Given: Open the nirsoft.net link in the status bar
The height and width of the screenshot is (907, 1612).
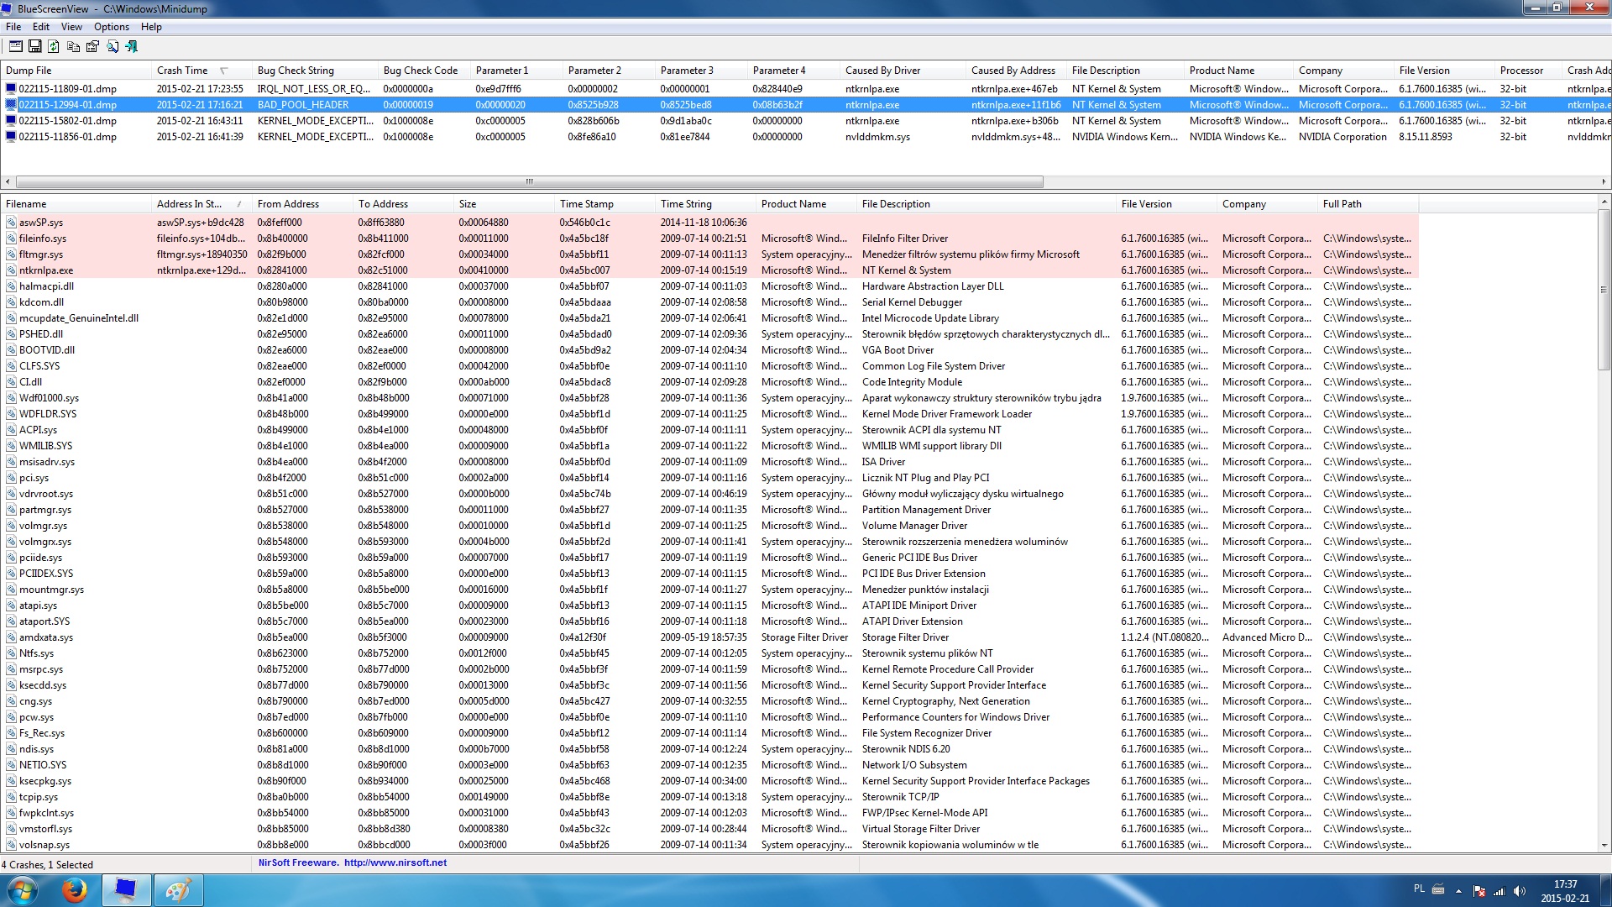Looking at the screenshot, I should (395, 862).
